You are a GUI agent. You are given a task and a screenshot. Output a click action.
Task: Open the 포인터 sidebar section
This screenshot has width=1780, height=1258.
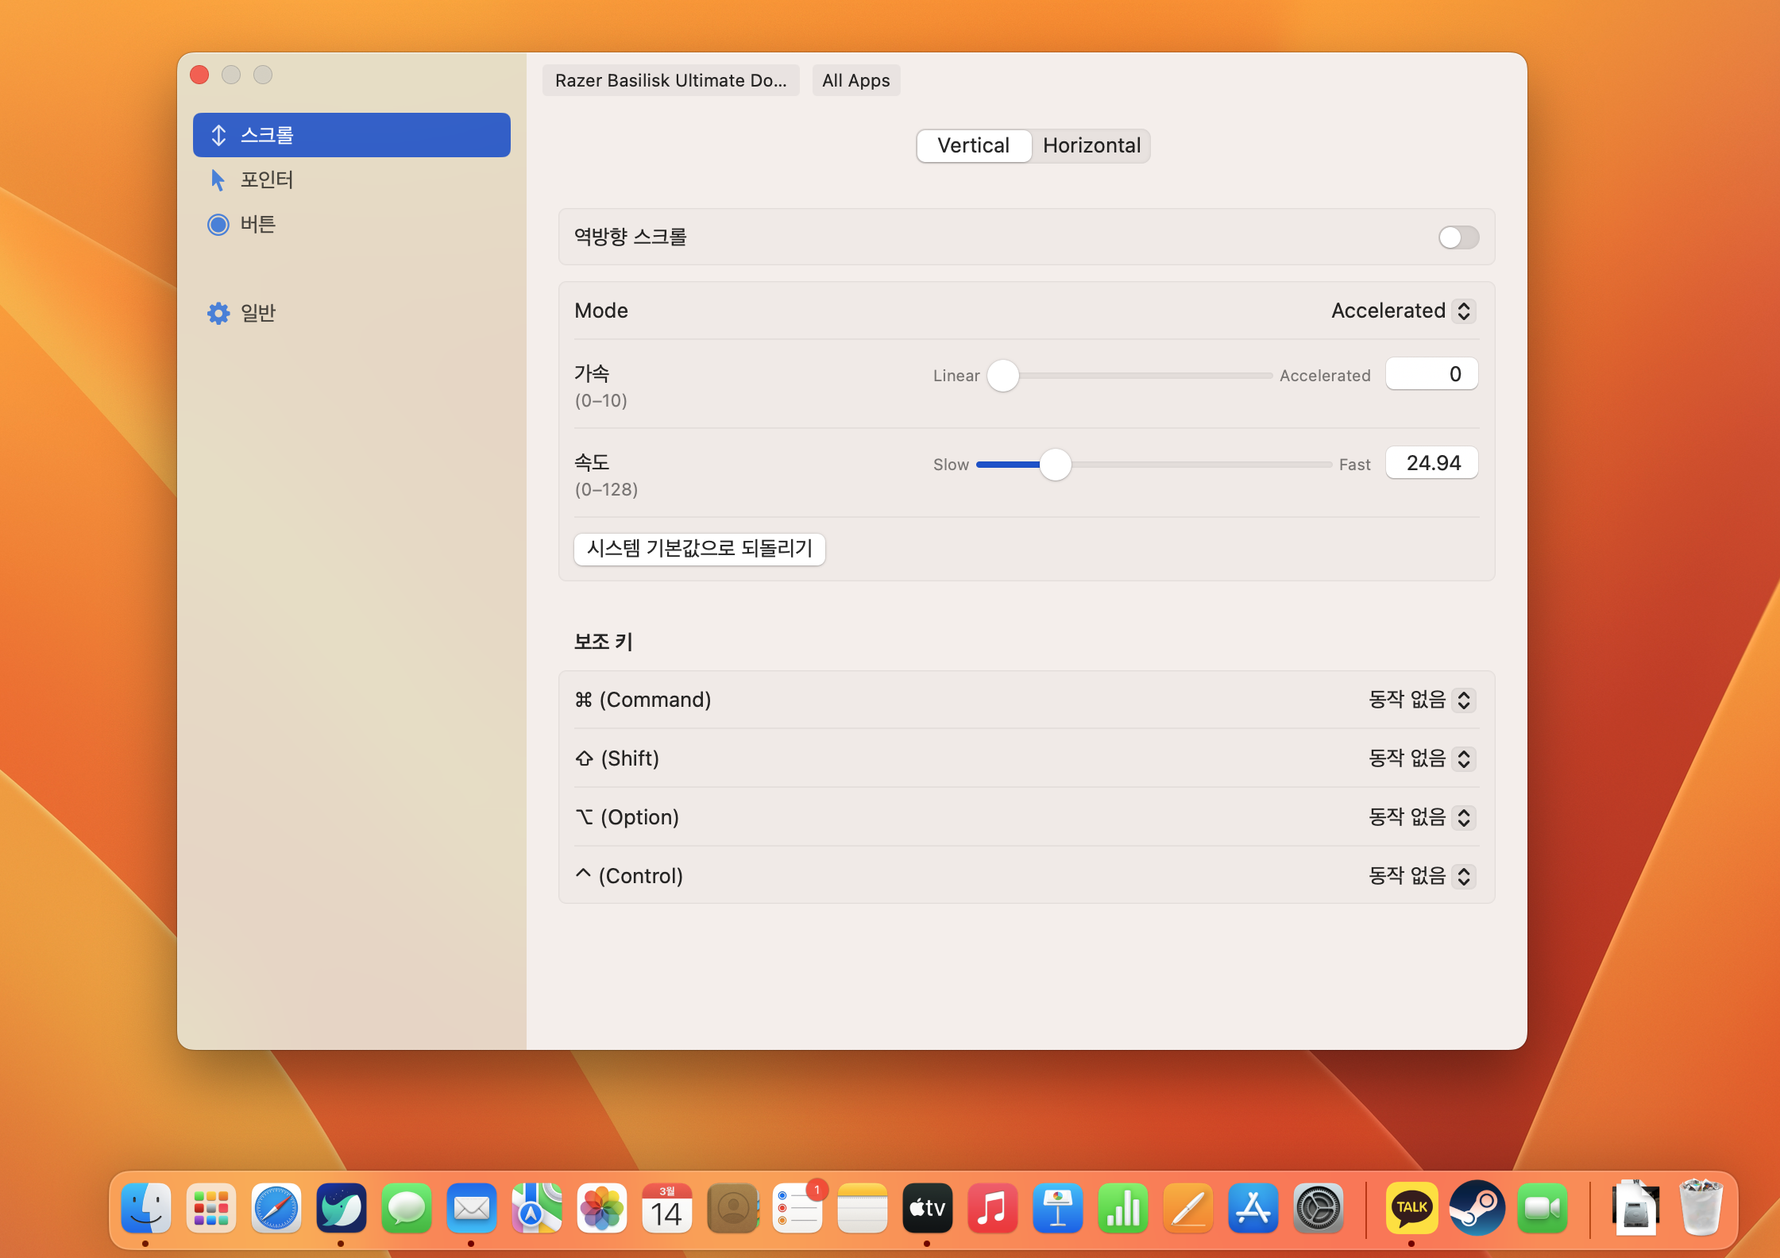coord(266,179)
